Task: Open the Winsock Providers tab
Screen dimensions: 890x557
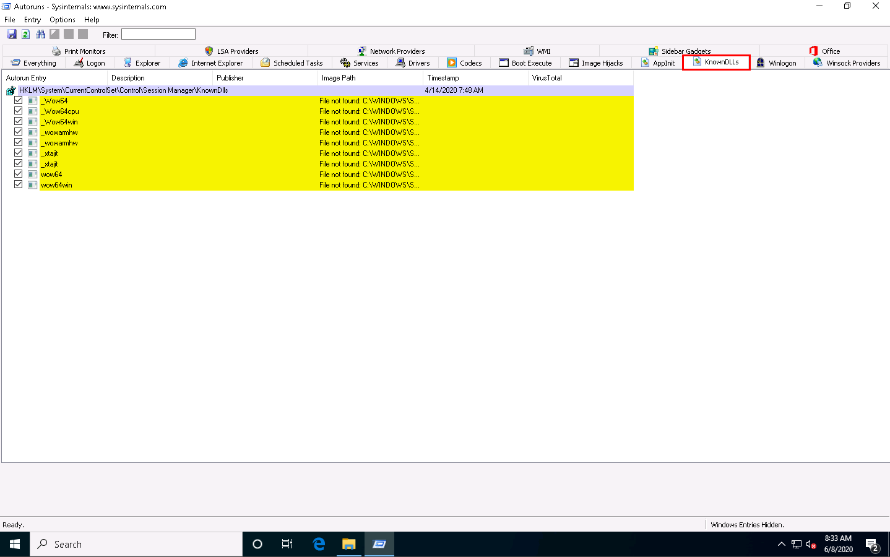Action: click(847, 63)
